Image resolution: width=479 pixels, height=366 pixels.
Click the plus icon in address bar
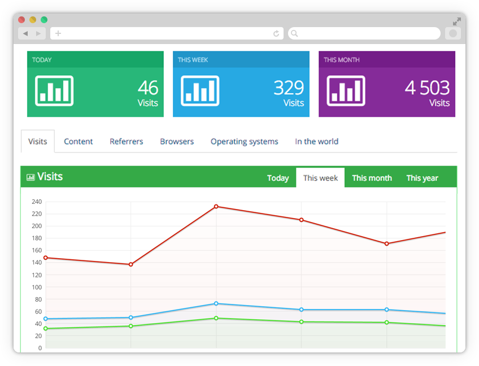click(x=58, y=33)
